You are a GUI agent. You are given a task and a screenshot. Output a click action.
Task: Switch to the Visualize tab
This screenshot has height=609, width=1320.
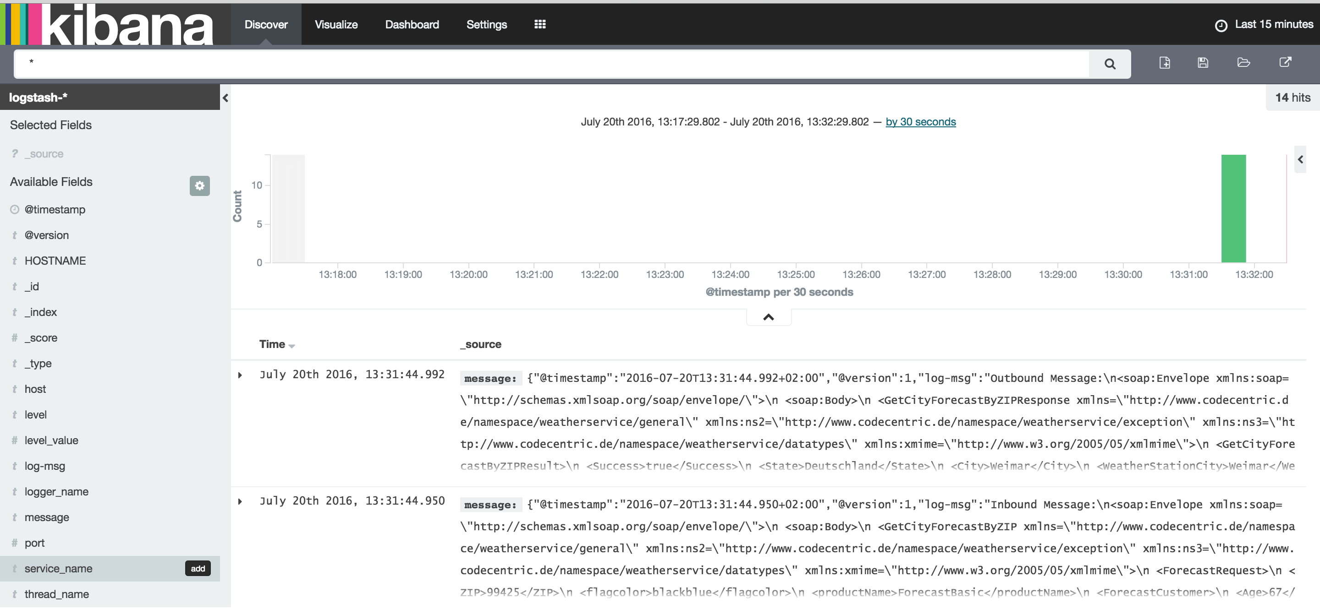point(335,25)
